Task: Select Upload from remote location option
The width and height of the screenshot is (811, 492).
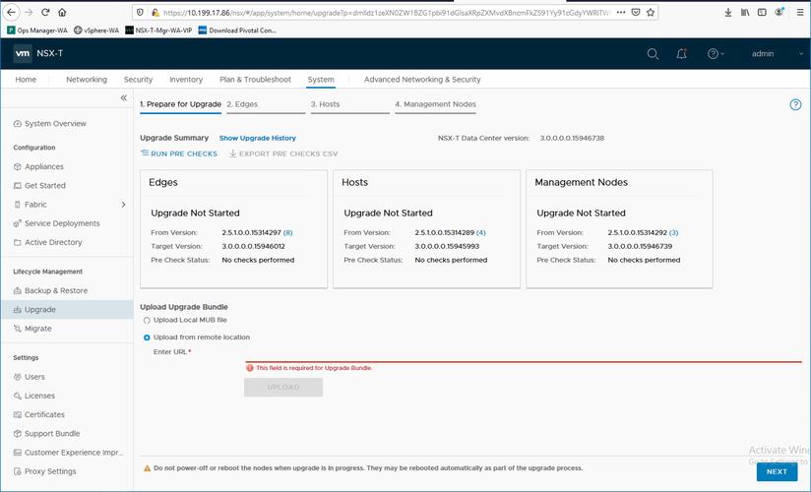Action: coord(148,338)
